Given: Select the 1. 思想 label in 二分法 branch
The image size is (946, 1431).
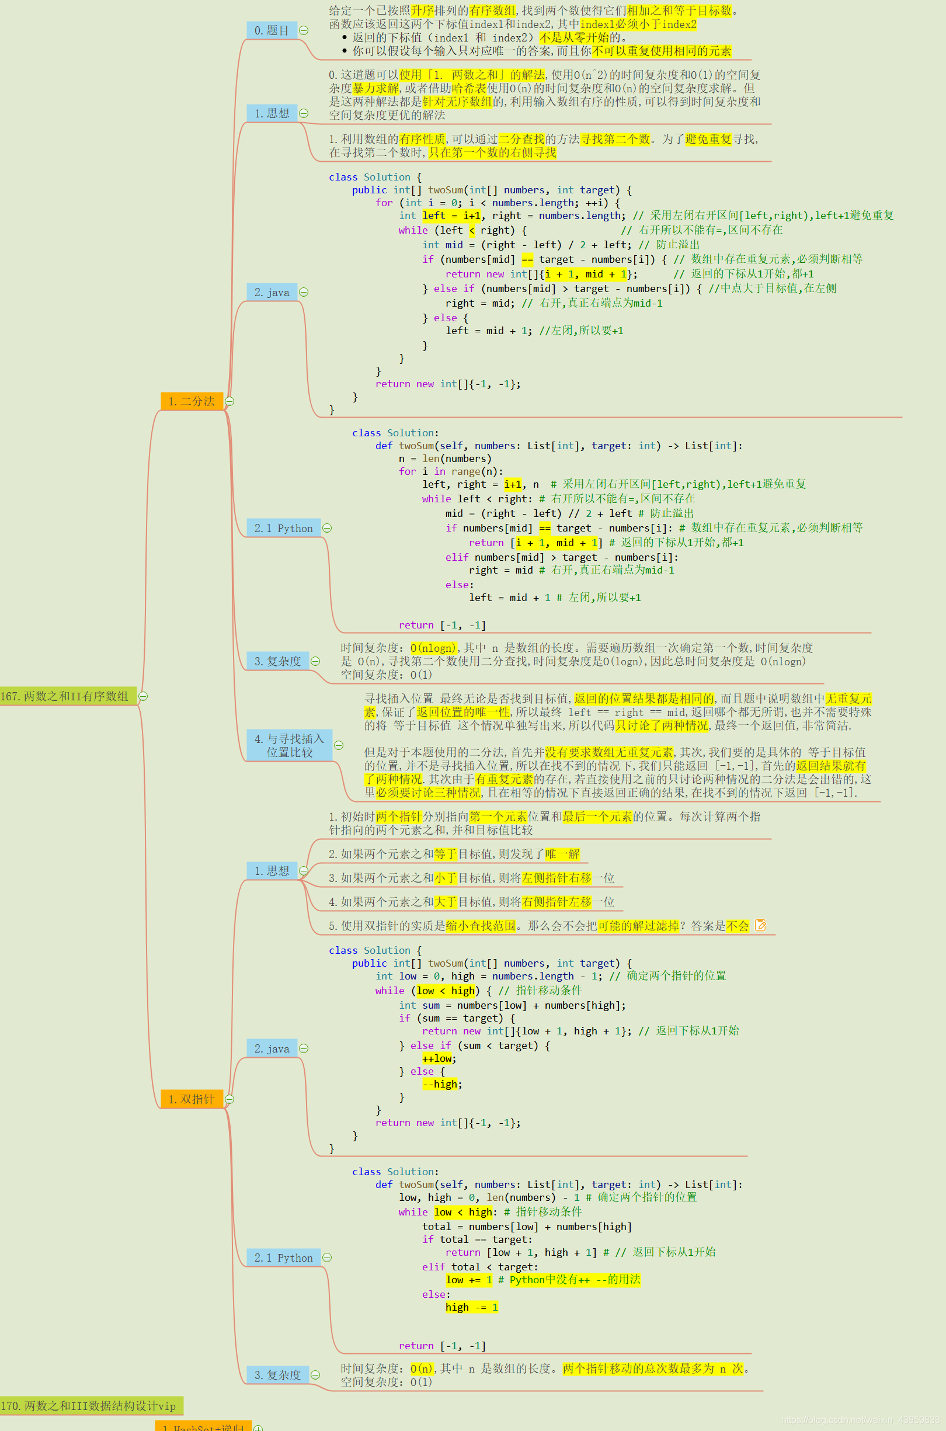Looking at the screenshot, I should tap(272, 113).
